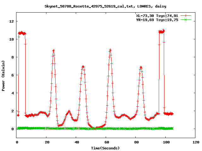This screenshot has height=151, width=202.
Task: Click the red peak near 63 seconds
Action: [x=110, y=50]
